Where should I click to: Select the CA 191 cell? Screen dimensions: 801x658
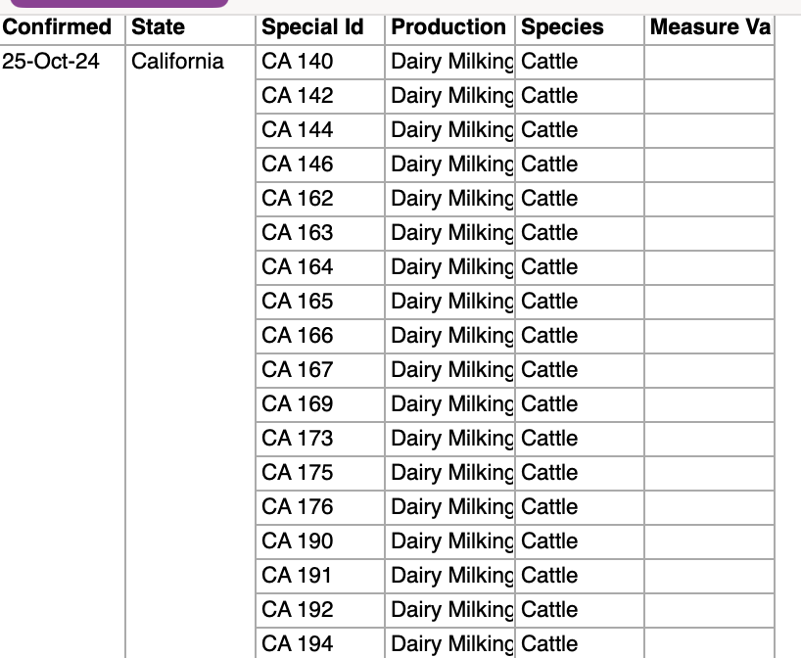tap(320, 576)
